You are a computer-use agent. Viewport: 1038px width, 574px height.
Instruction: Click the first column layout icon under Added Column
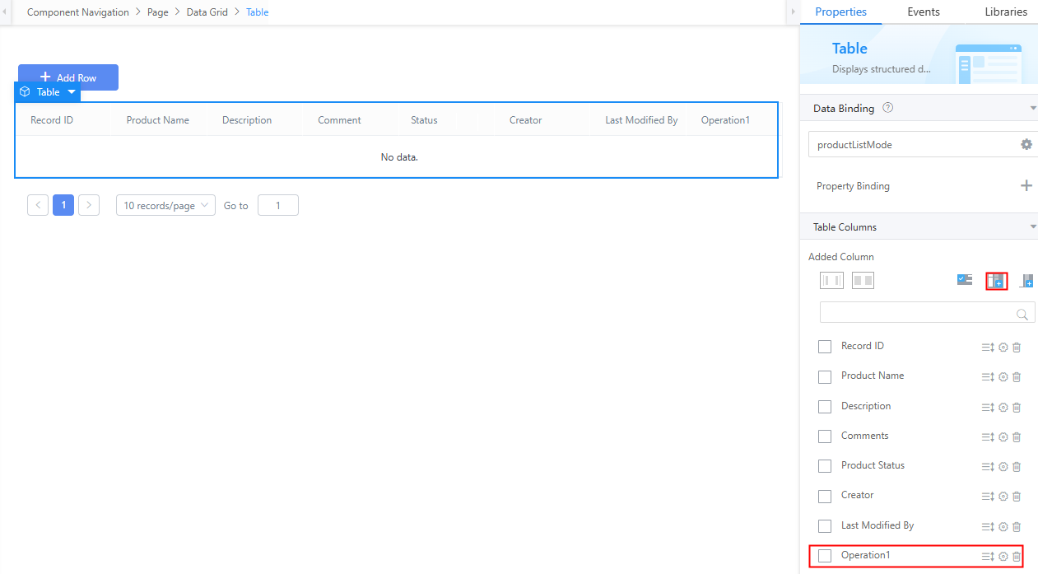[x=831, y=281]
